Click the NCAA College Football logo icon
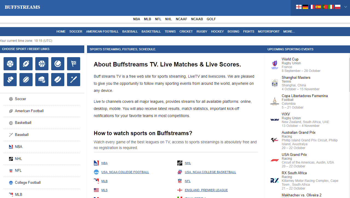350x198 pixels. (x=96, y=172)
